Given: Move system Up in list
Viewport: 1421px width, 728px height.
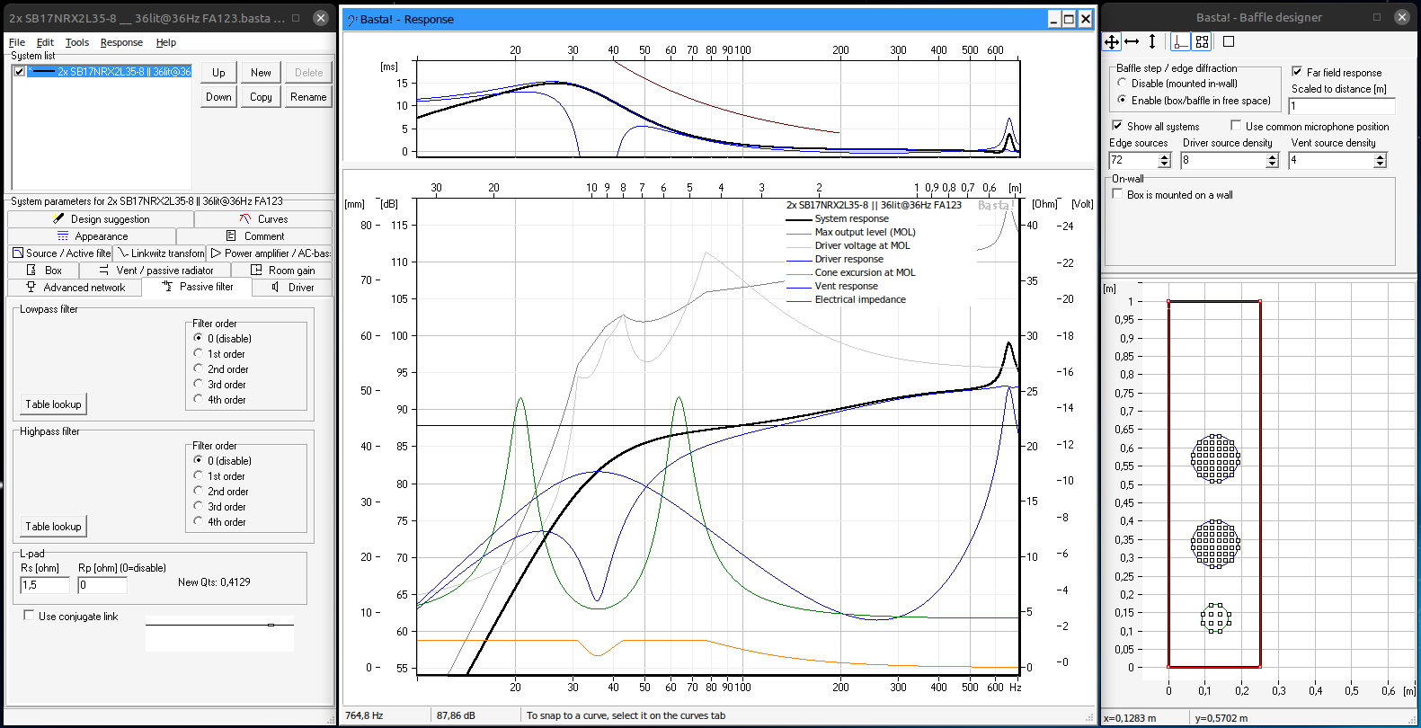Looking at the screenshot, I should (x=218, y=72).
